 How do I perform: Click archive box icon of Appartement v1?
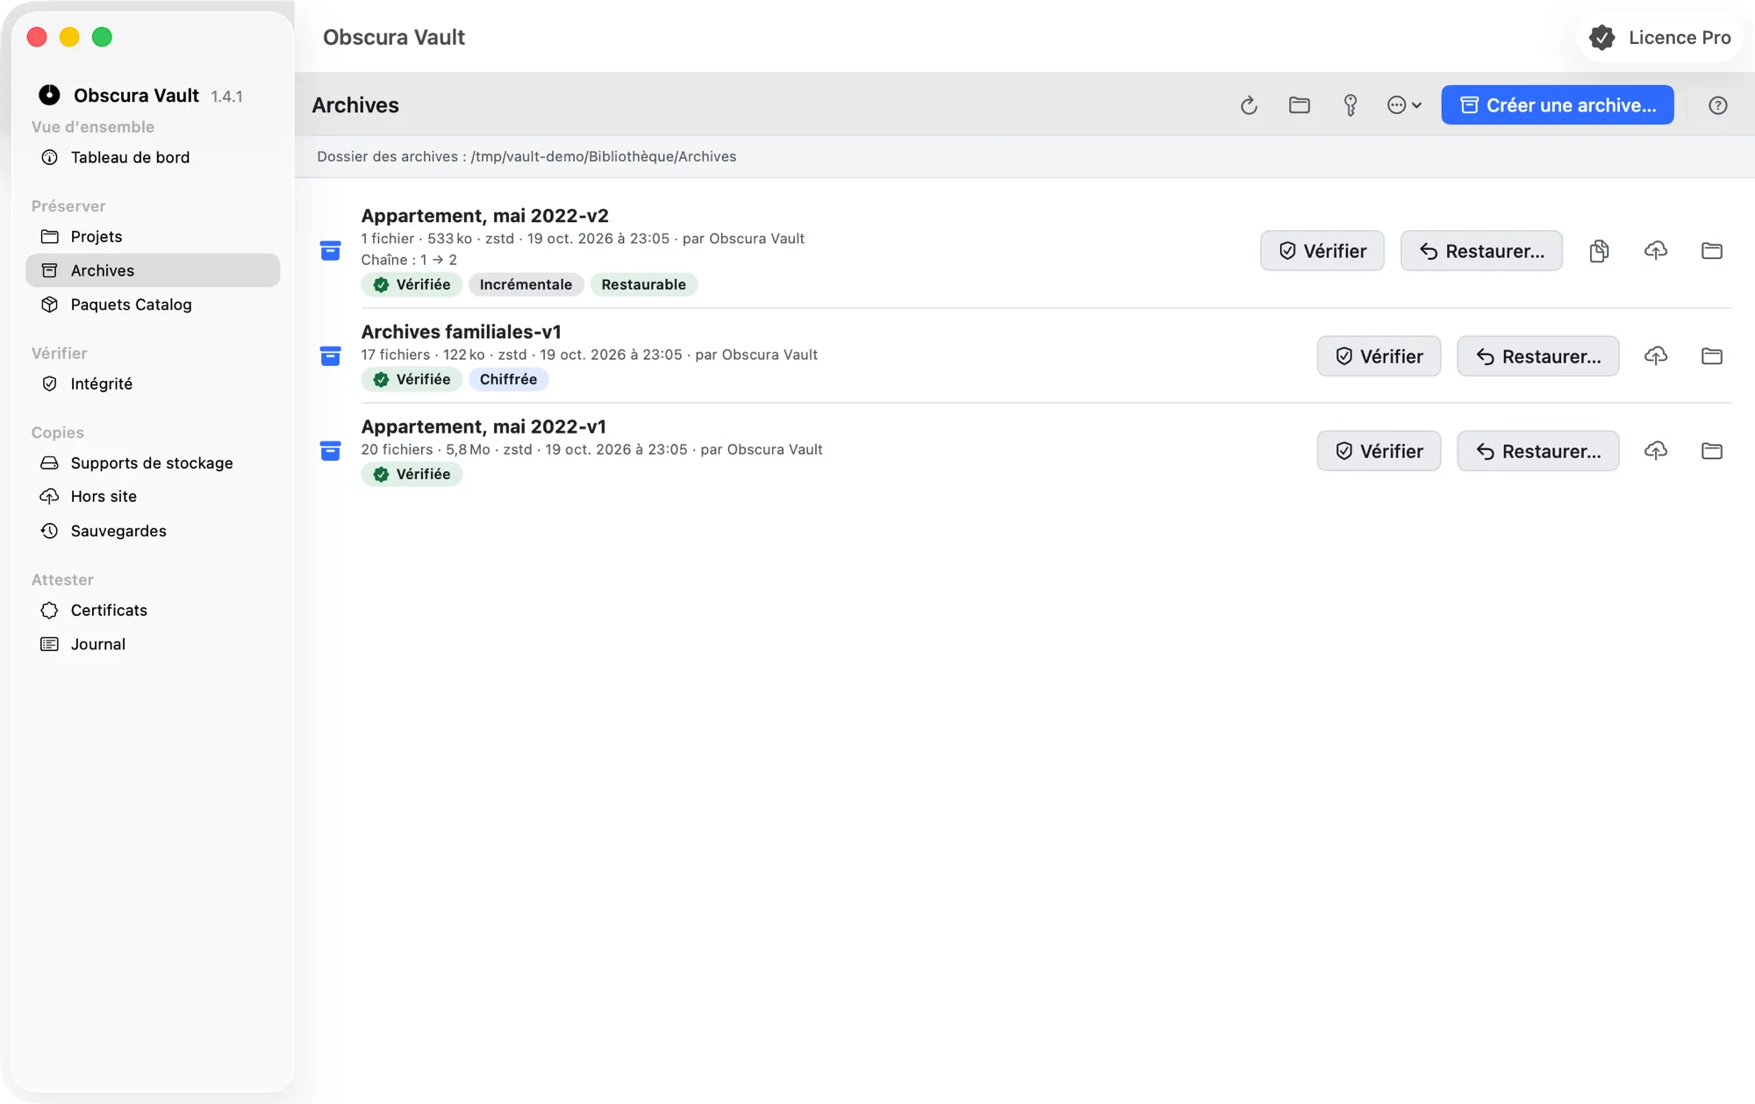point(330,451)
